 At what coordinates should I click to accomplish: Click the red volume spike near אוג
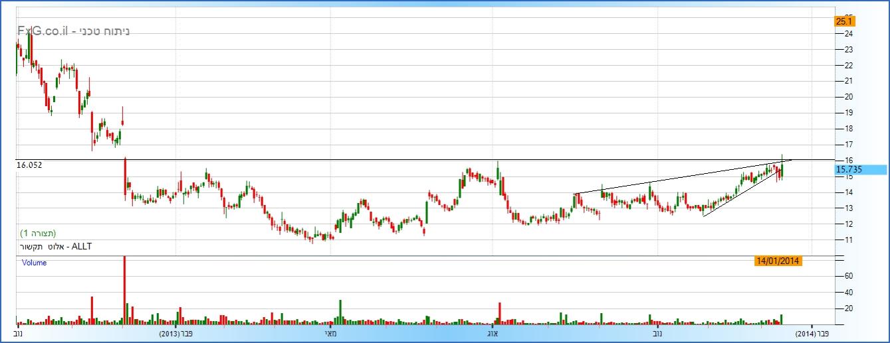coord(499,313)
